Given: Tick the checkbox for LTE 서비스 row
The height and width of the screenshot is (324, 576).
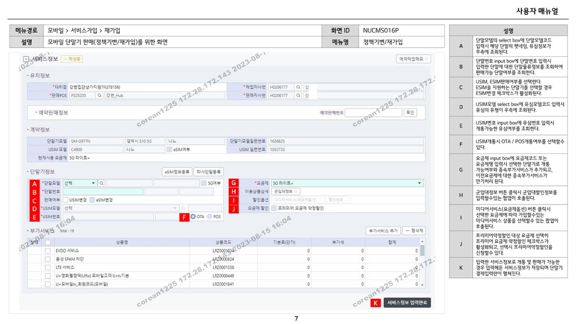Looking at the screenshot, I should [48, 267].
